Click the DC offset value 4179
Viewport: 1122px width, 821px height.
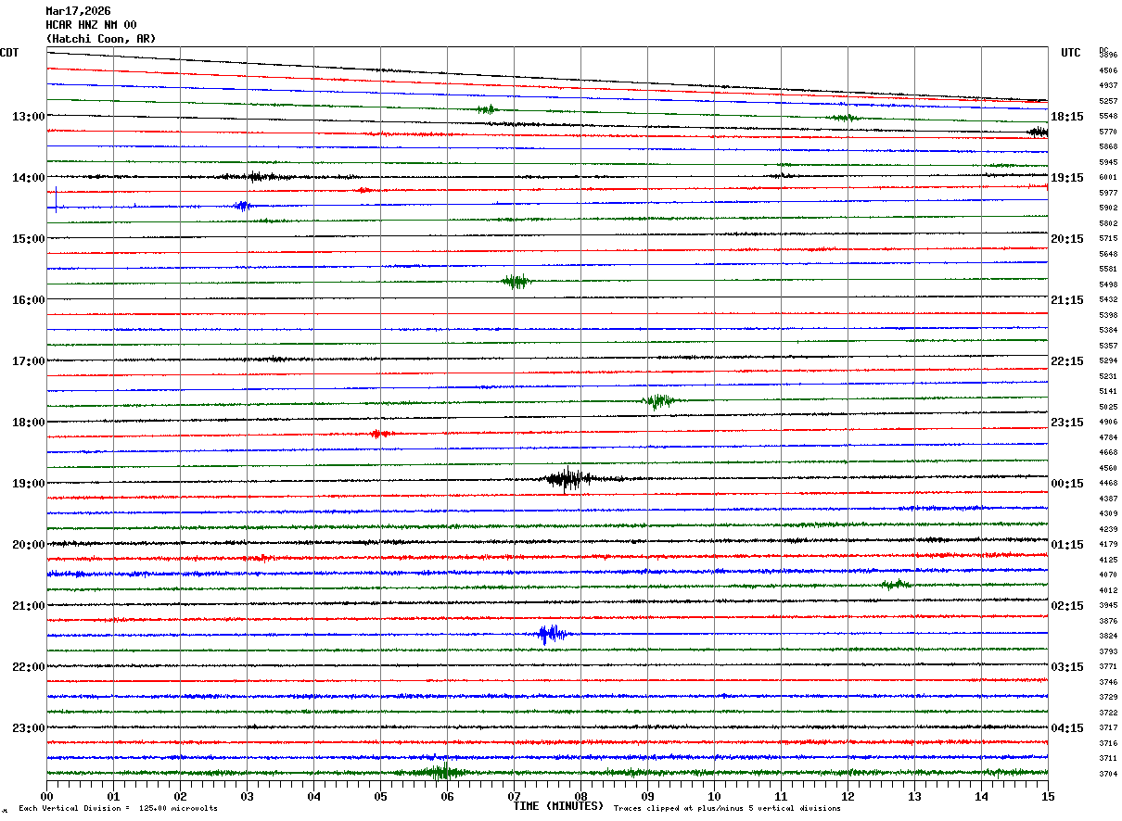1108,544
